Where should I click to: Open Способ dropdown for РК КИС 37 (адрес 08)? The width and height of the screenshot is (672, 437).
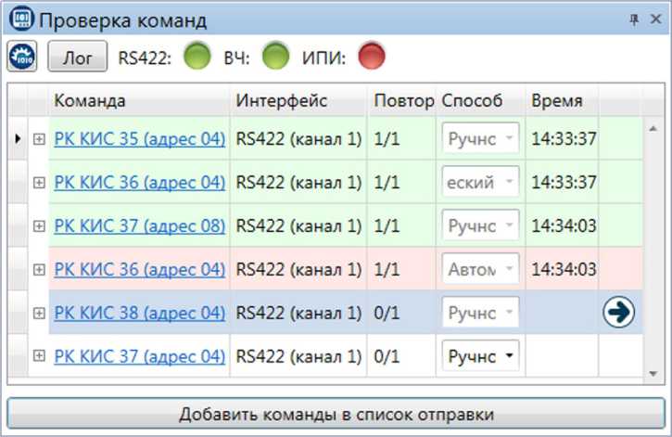click(480, 225)
